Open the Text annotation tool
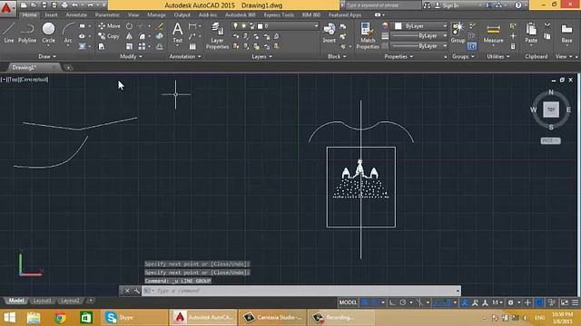 (178, 33)
